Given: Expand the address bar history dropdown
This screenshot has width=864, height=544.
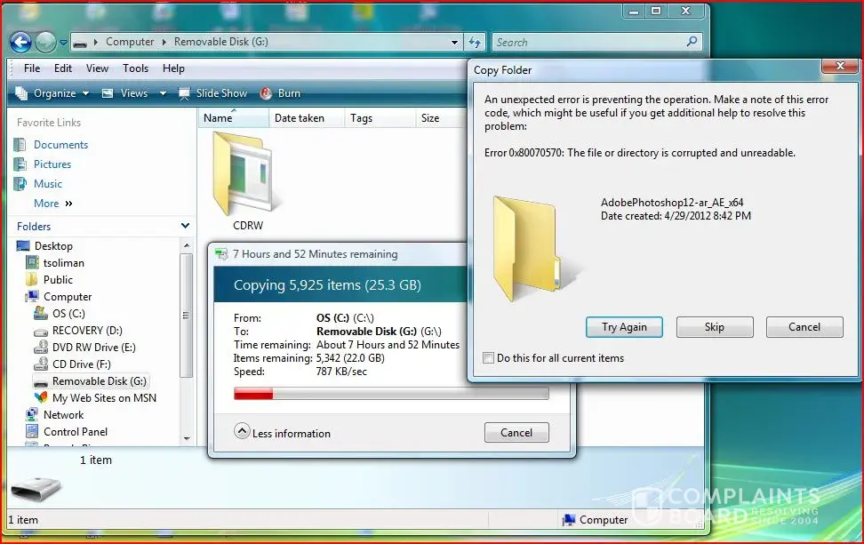Looking at the screenshot, I should pyautogui.click(x=454, y=43).
